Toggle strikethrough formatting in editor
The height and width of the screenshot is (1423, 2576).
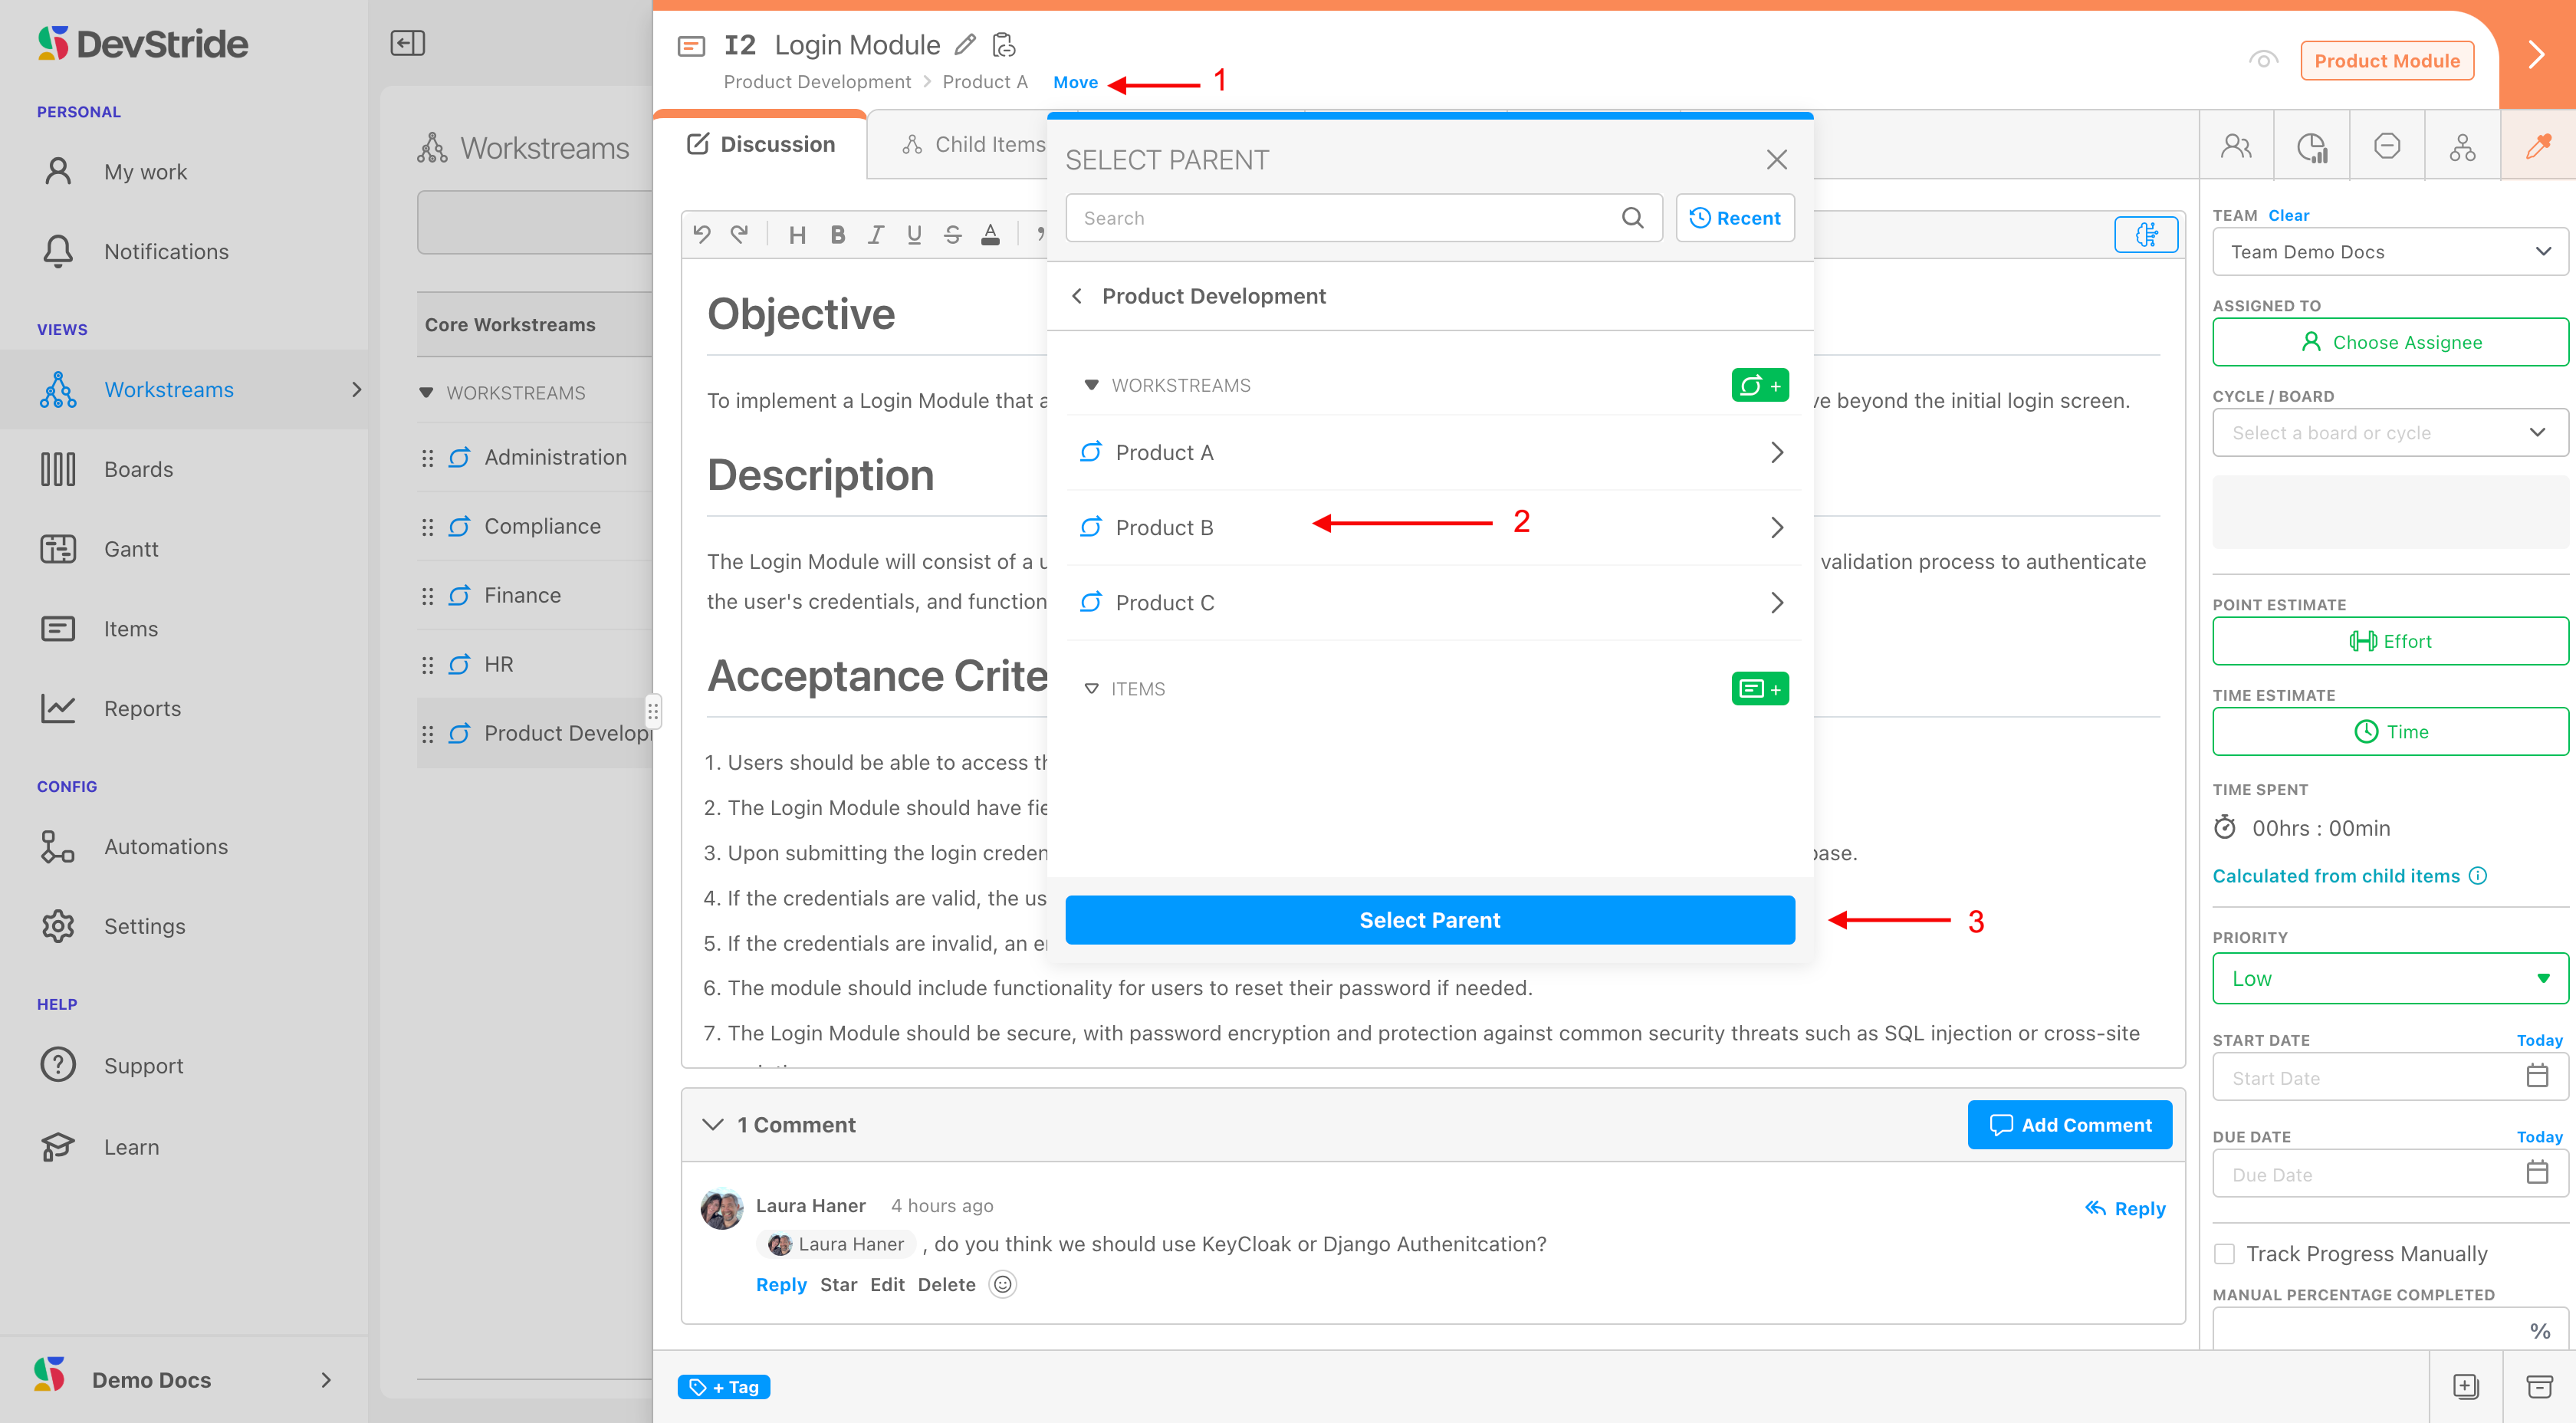point(952,234)
